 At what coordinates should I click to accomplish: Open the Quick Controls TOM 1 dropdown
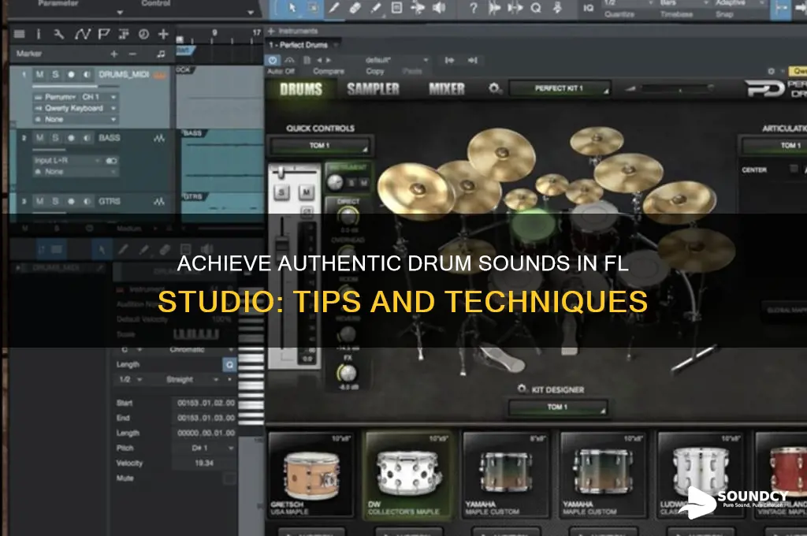(x=320, y=146)
